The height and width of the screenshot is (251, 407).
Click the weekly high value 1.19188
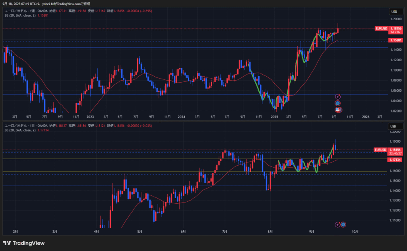[80, 11]
